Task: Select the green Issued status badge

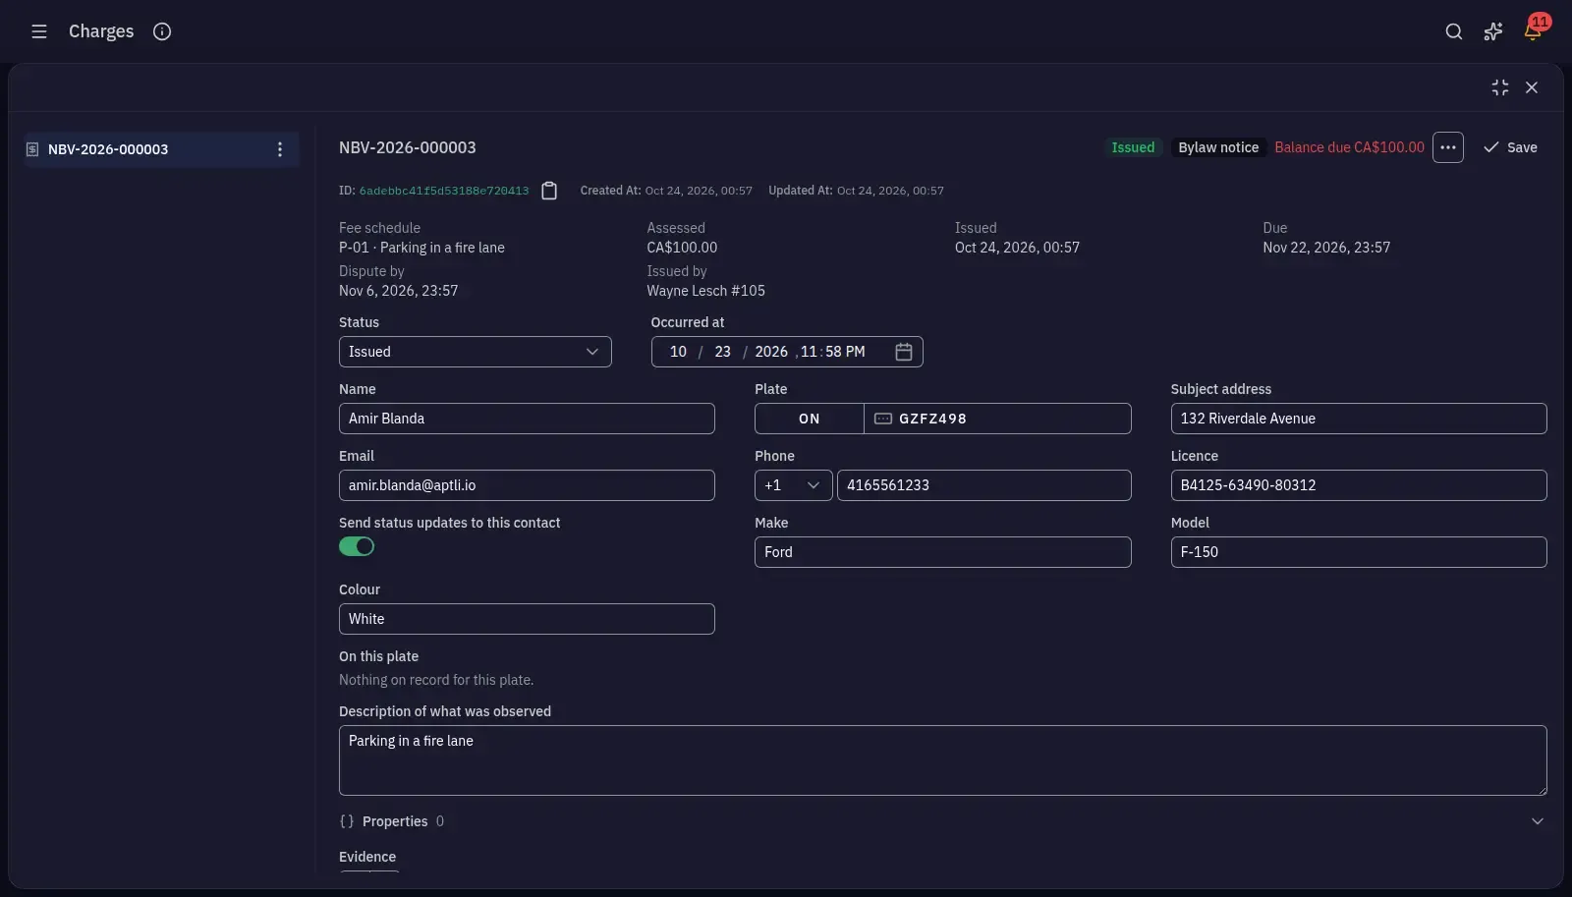Action: [1133, 147]
